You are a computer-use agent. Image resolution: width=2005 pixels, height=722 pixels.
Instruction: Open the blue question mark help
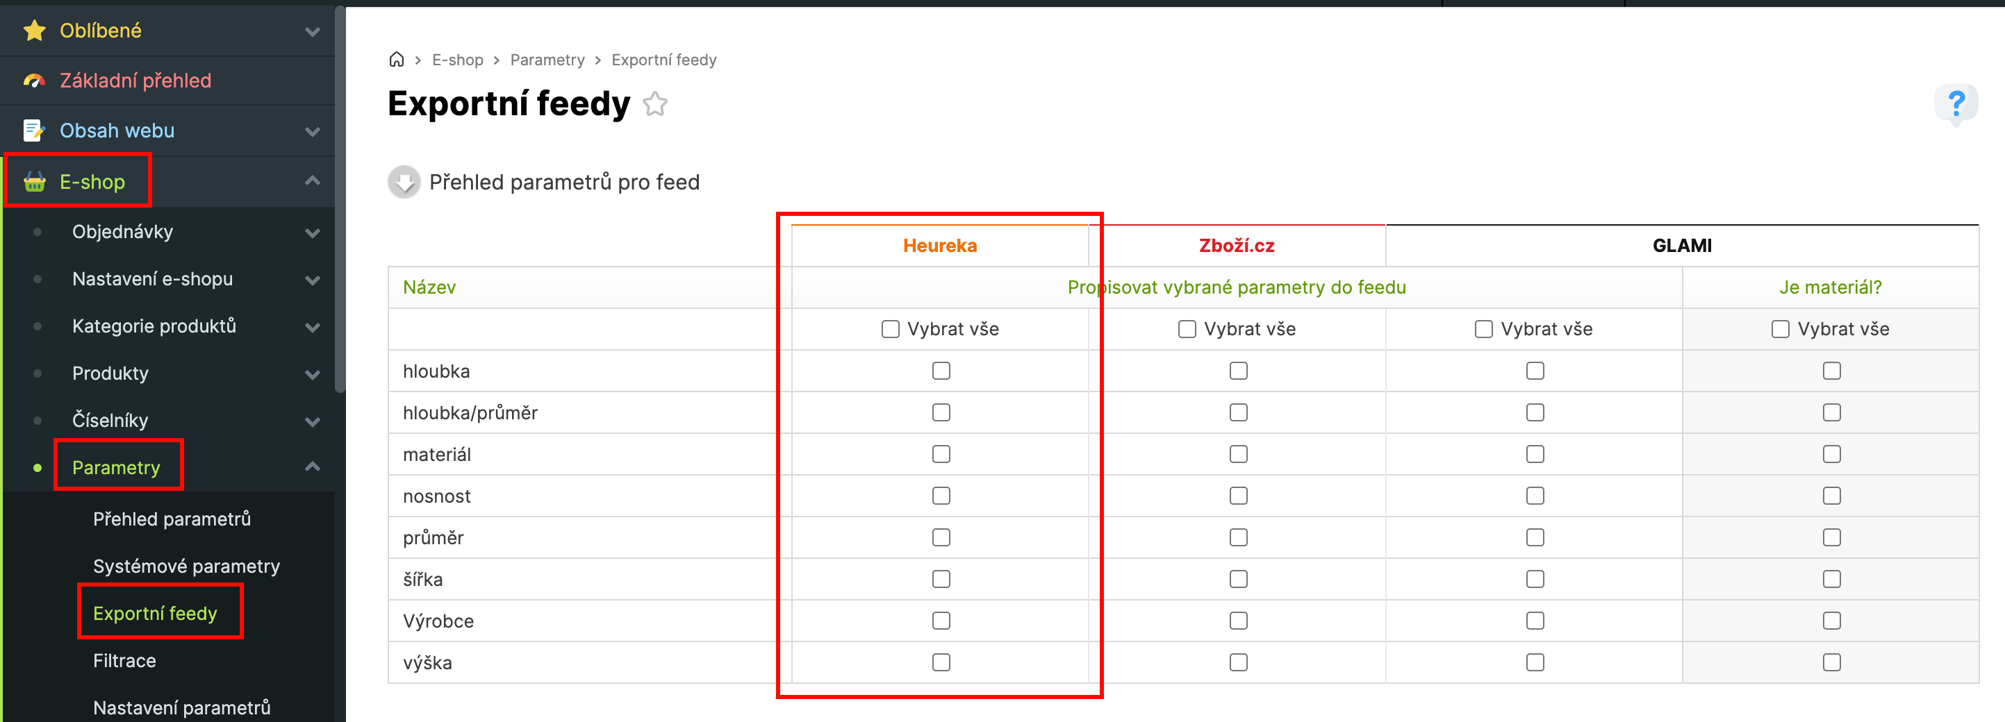1956,103
